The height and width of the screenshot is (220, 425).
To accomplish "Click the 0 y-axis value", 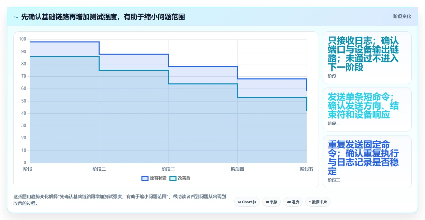I will 25,163.
